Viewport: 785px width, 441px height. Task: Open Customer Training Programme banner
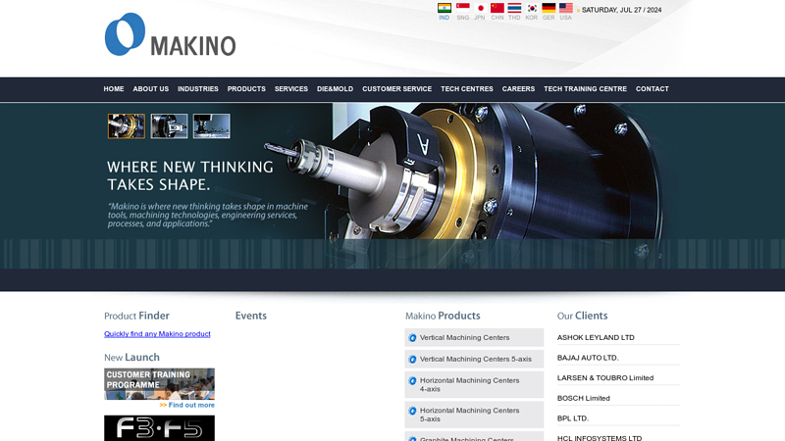click(x=159, y=384)
